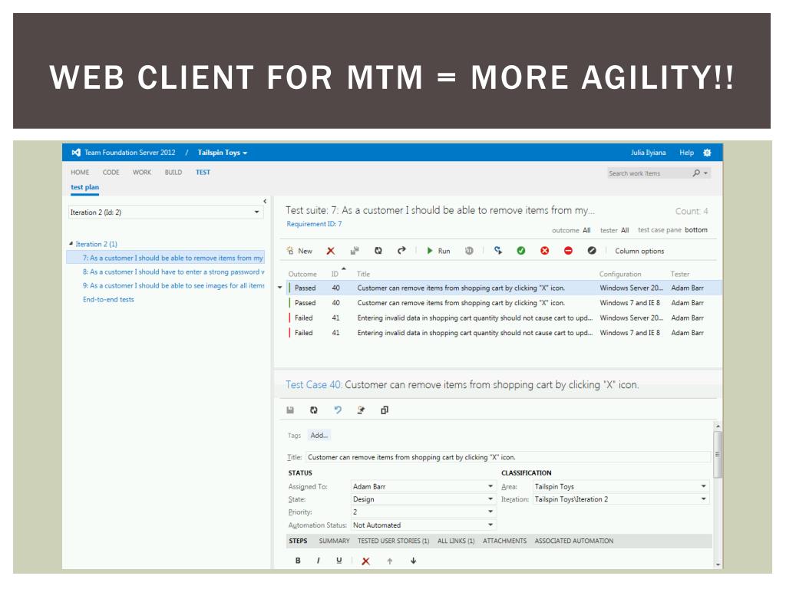Apply italic formatting in steps editor

[x=319, y=561]
